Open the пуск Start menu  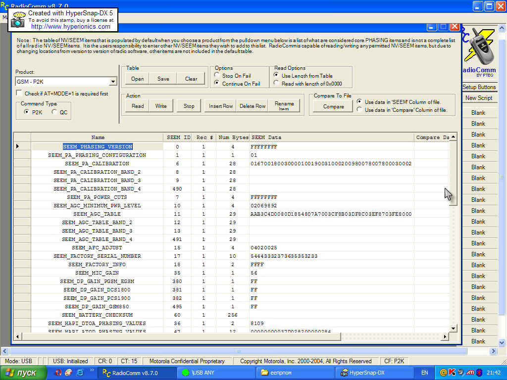tap(23, 373)
